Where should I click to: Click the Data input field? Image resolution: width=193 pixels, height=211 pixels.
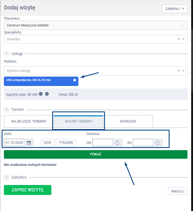pos(14,143)
